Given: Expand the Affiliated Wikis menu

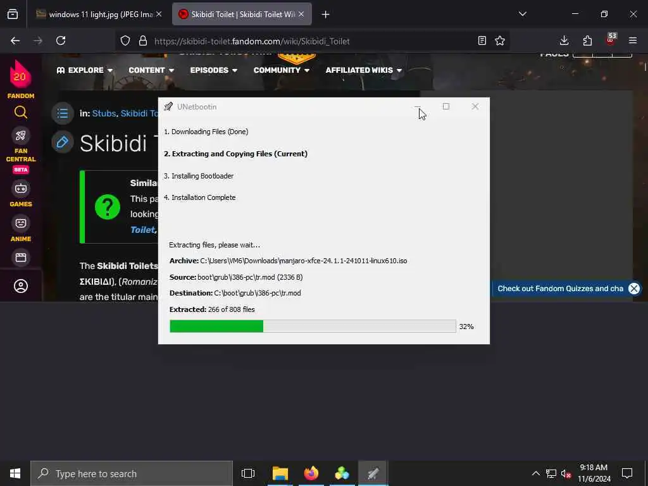Looking at the screenshot, I should (364, 70).
